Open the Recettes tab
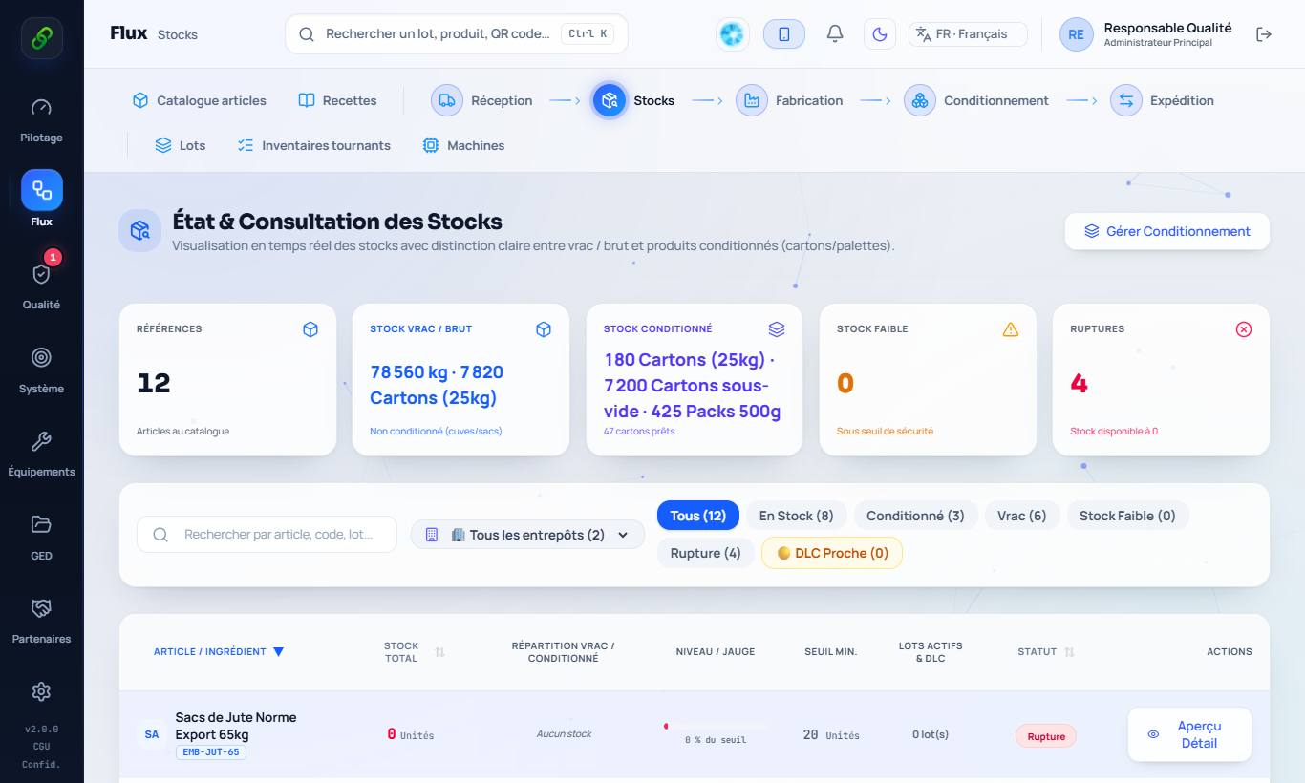The height and width of the screenshot is (783, 1305). pos(337,100)
